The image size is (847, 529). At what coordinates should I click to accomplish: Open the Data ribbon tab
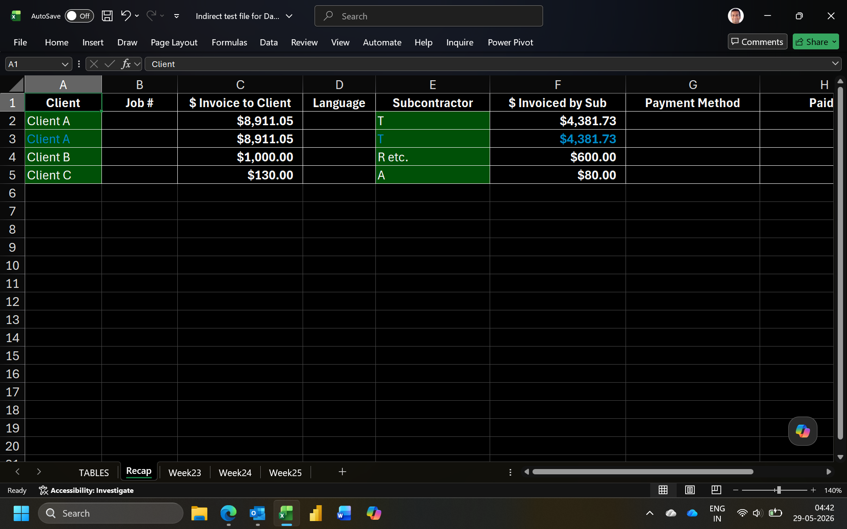point(269,42)
